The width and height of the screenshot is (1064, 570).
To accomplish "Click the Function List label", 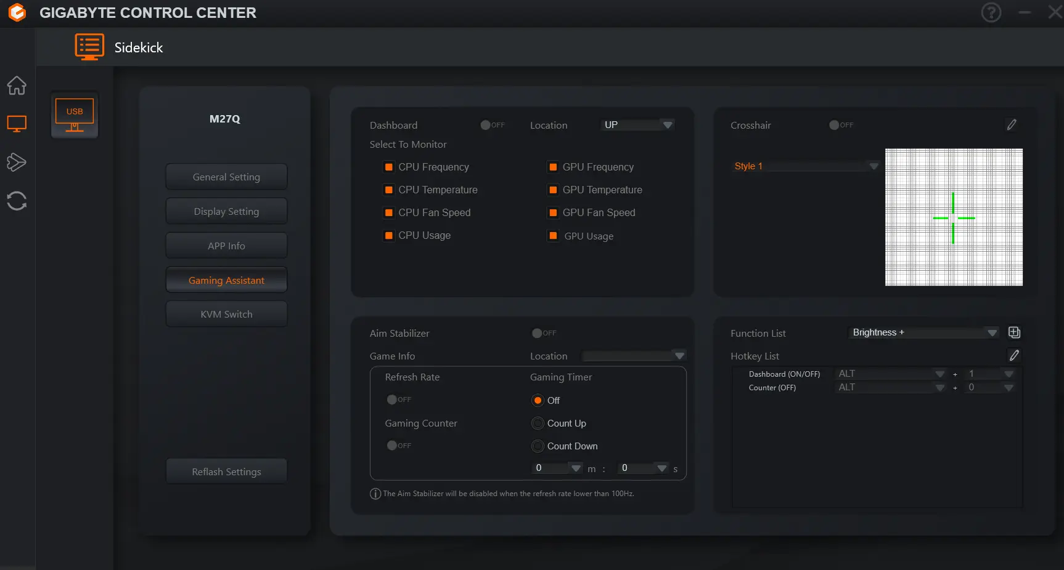I will click(x=758, y=333).
